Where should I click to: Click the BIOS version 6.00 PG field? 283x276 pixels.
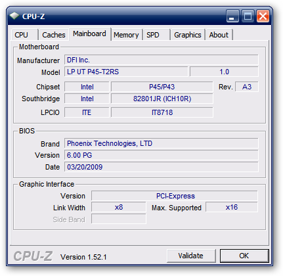162,155
